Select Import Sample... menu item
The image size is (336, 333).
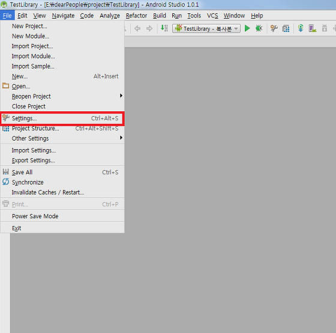pos(62,66)
